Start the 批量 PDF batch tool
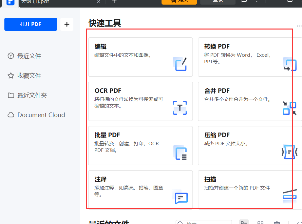302x224 pixels. (140, 145)
